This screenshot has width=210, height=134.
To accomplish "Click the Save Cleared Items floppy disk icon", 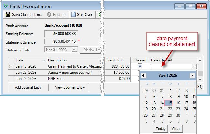I will click(8, 14).
